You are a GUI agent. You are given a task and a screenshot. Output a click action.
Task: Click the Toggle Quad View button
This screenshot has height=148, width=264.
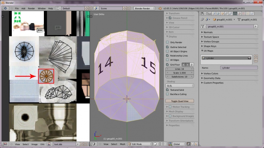pos(180,101)
